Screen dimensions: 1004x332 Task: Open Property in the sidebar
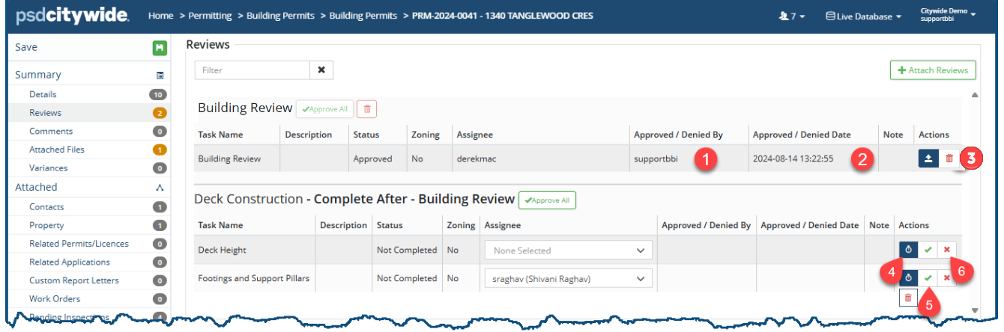click(46, 225)
